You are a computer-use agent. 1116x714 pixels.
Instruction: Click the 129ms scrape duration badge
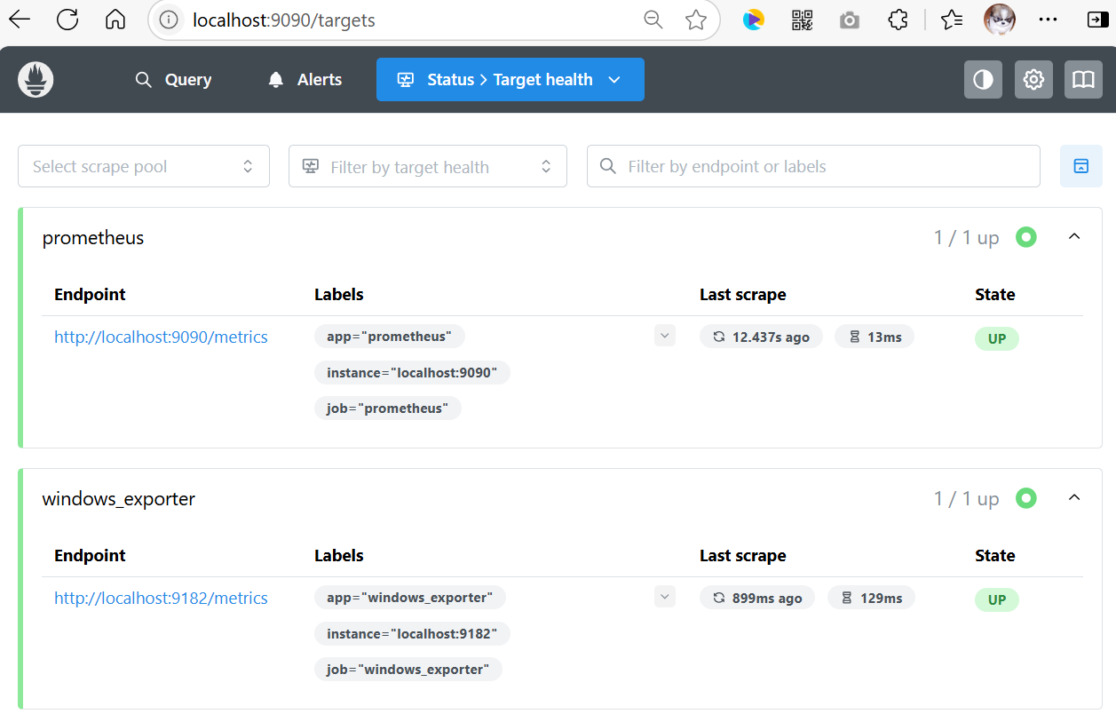(872, 599)
